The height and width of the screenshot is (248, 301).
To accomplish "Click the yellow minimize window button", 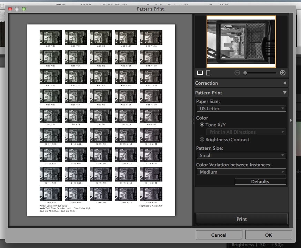I will (x=17, y=9).
